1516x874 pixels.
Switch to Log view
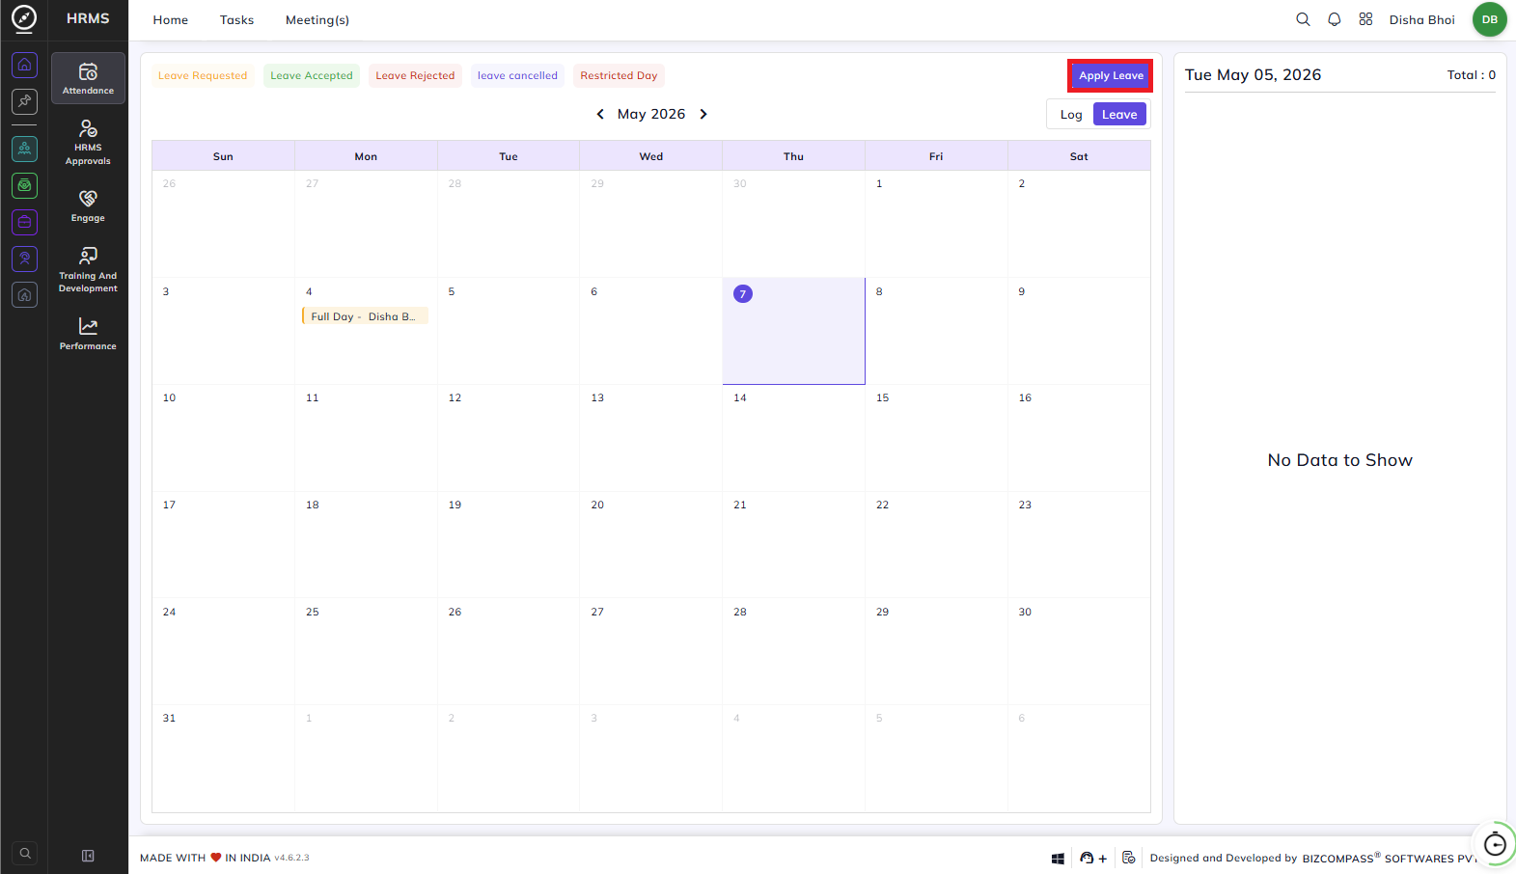[1071, 114]
